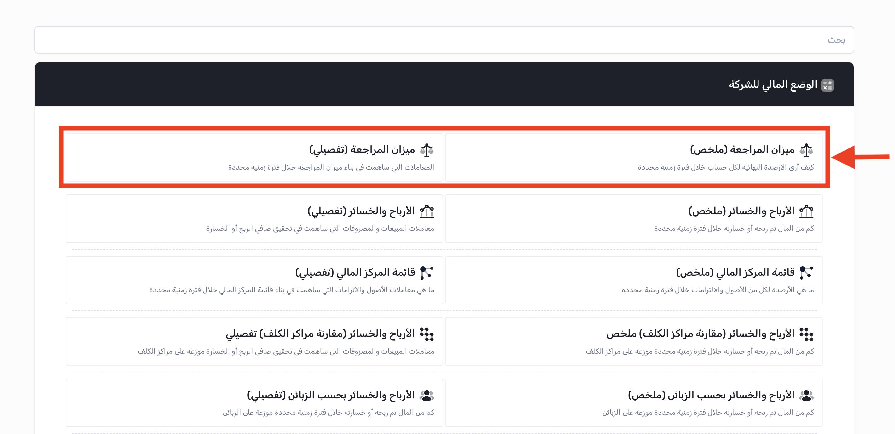Click the chart icon of الأرباح والخسائر (تفصيلي)
Image resolution: width=895 pixels, height=434 pixels.
tap(427, 211)
